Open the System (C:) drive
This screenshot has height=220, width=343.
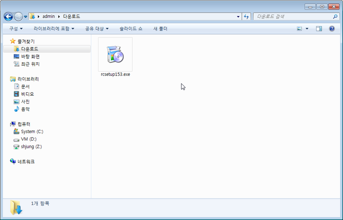point(32,132)
